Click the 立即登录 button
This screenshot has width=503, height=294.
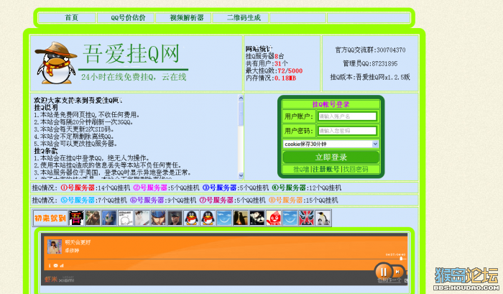point(331,157)
